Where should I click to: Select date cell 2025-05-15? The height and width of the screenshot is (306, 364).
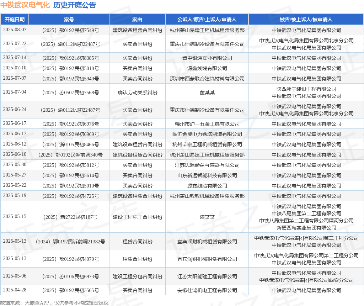tap(15, 216)
